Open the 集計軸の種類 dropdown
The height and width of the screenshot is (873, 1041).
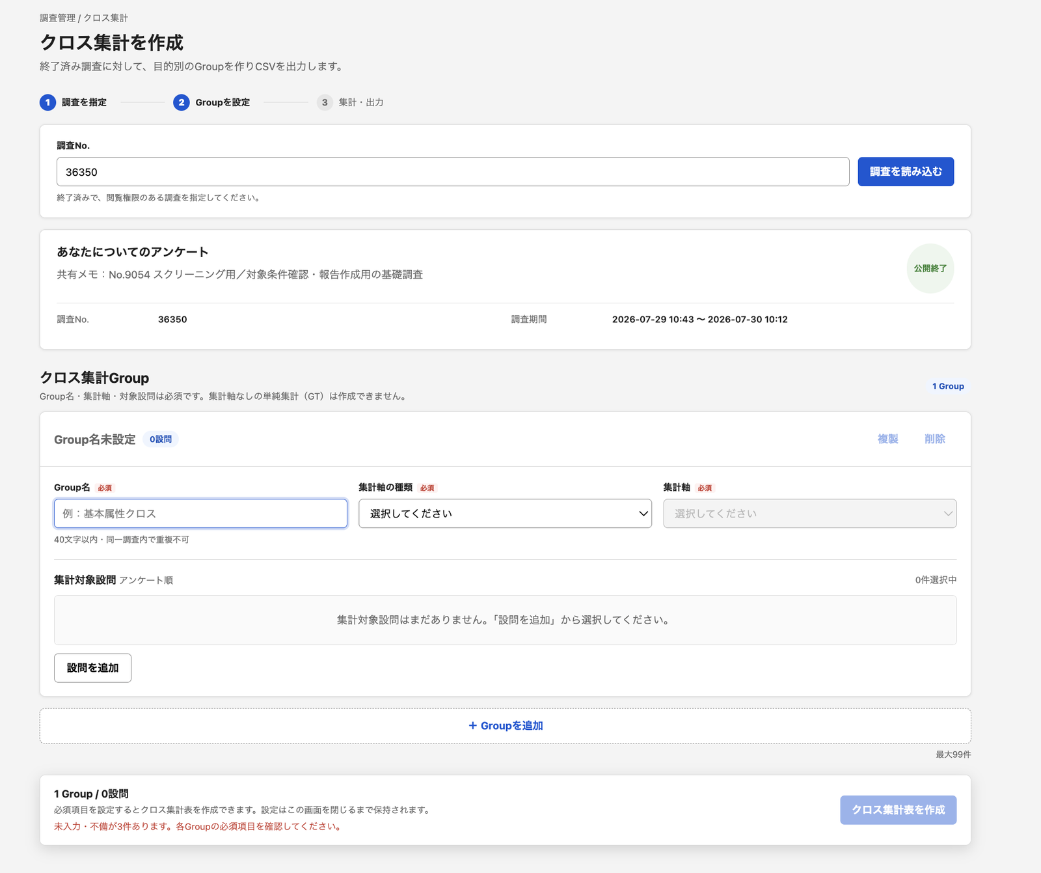[x=505, y=514]
